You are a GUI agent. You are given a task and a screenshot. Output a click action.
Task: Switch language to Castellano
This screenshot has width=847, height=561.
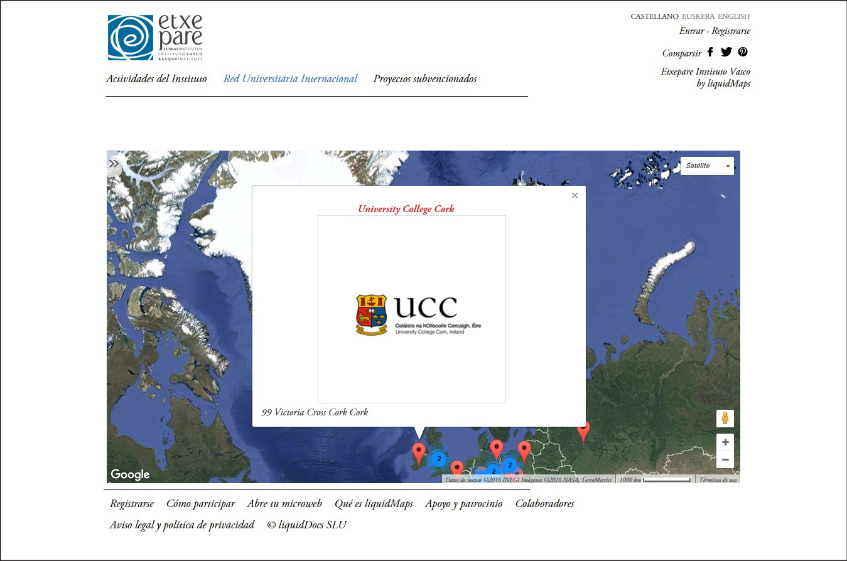pyautogui.click(x=654, y=16)
